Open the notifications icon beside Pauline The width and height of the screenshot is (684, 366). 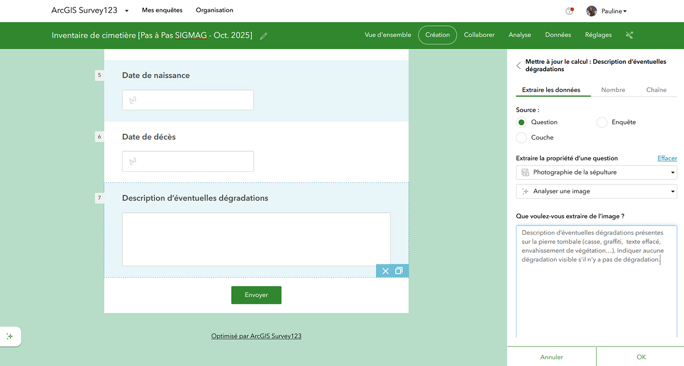tap(569, 11)
